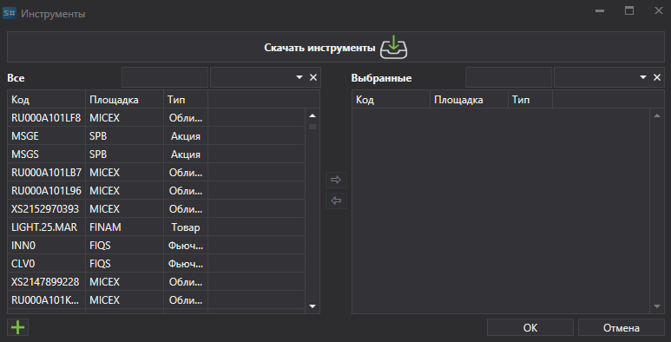Screen dimensions: 671x342
Task: Click the green plus add instrument icon
Action: [x=18, y=327]
